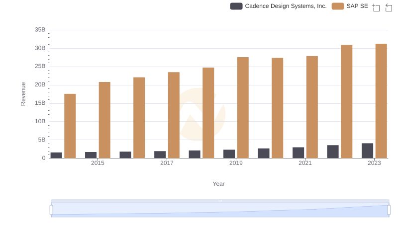Grab the right handle of the zoom slider
Screen dimensions: 398x229
click(x=389, y=210)
